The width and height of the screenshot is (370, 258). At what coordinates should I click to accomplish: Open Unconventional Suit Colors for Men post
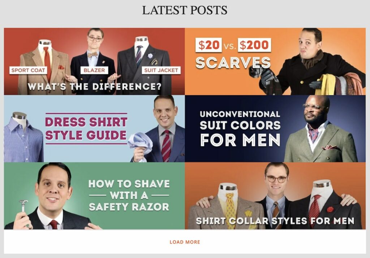click(275, 129)
